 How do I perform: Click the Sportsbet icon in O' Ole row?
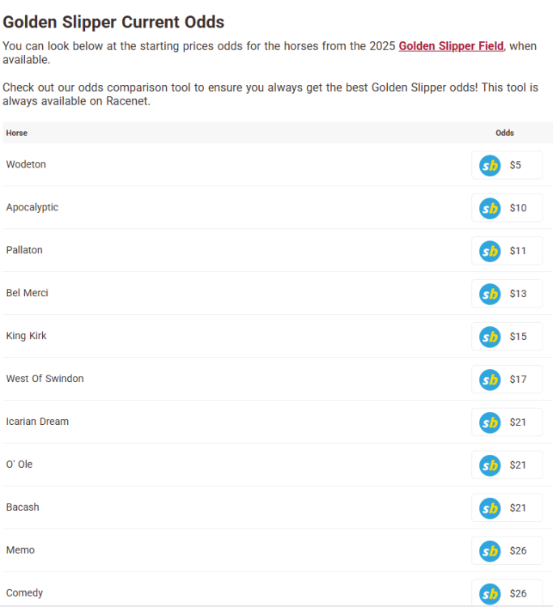click(490, 466)
